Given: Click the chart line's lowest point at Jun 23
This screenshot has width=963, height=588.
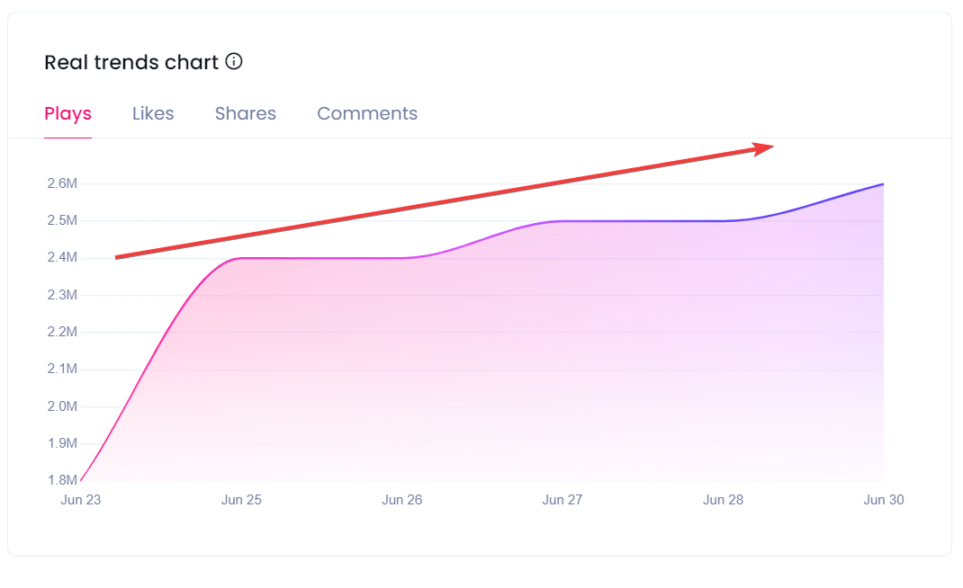Looking at the screenshot, I should coord(81,480).
